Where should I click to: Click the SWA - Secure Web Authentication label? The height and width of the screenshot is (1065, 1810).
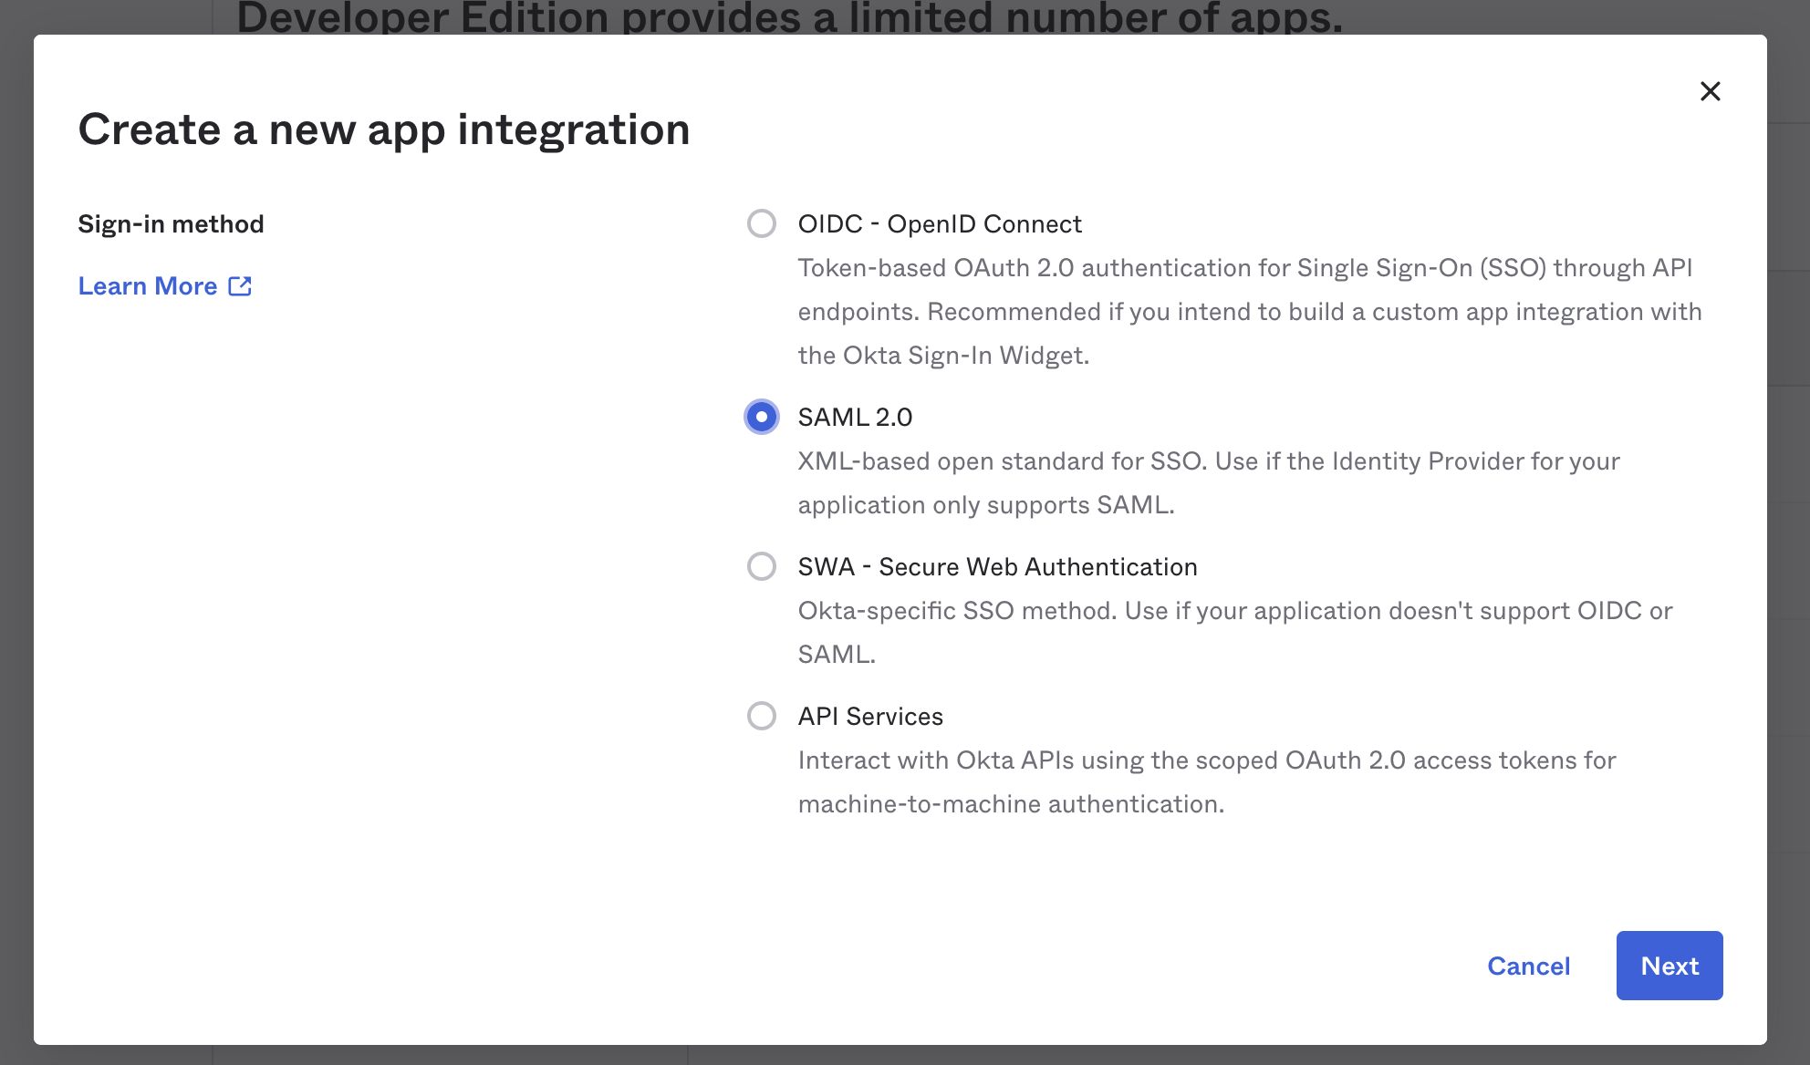(x=997, y=567)
